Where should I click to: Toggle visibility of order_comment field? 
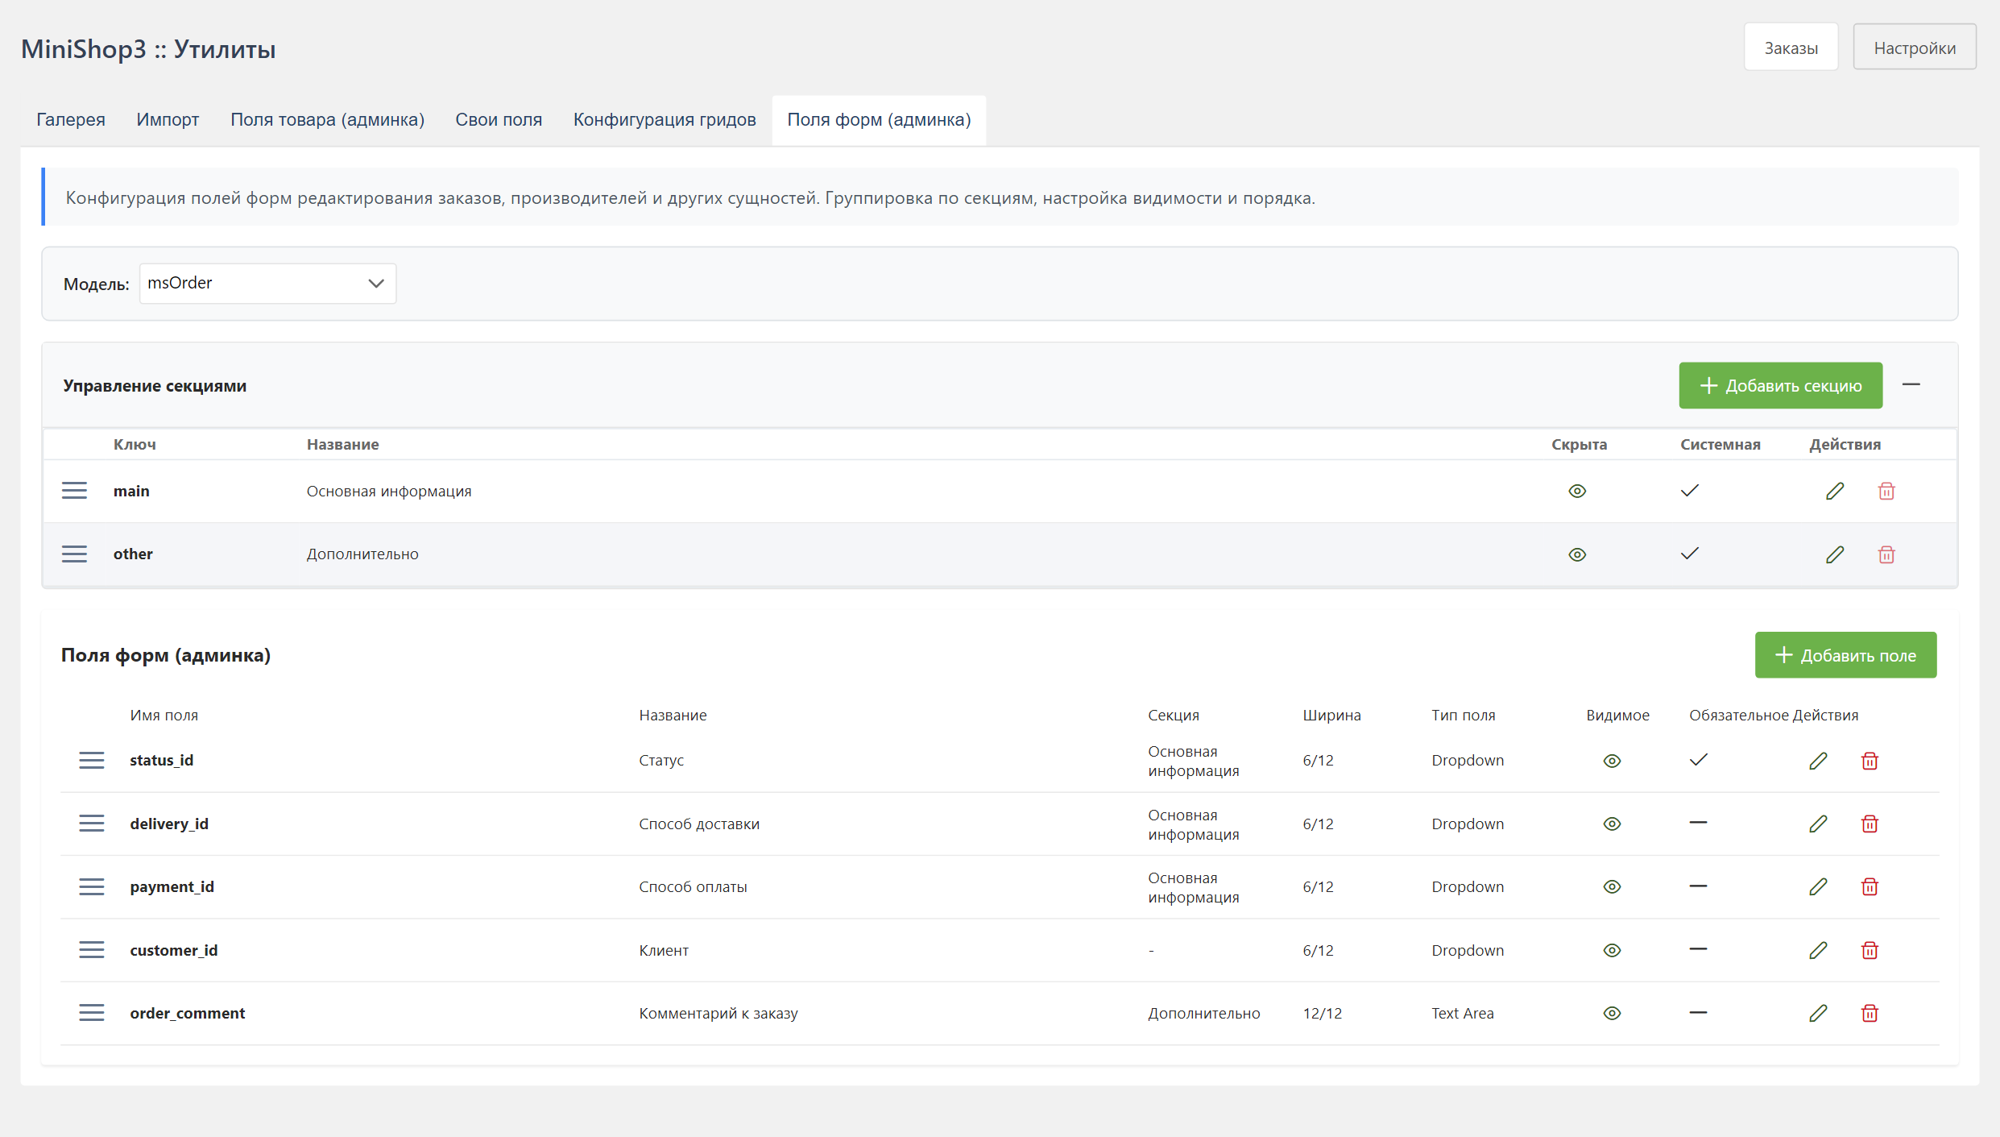1612,1013
